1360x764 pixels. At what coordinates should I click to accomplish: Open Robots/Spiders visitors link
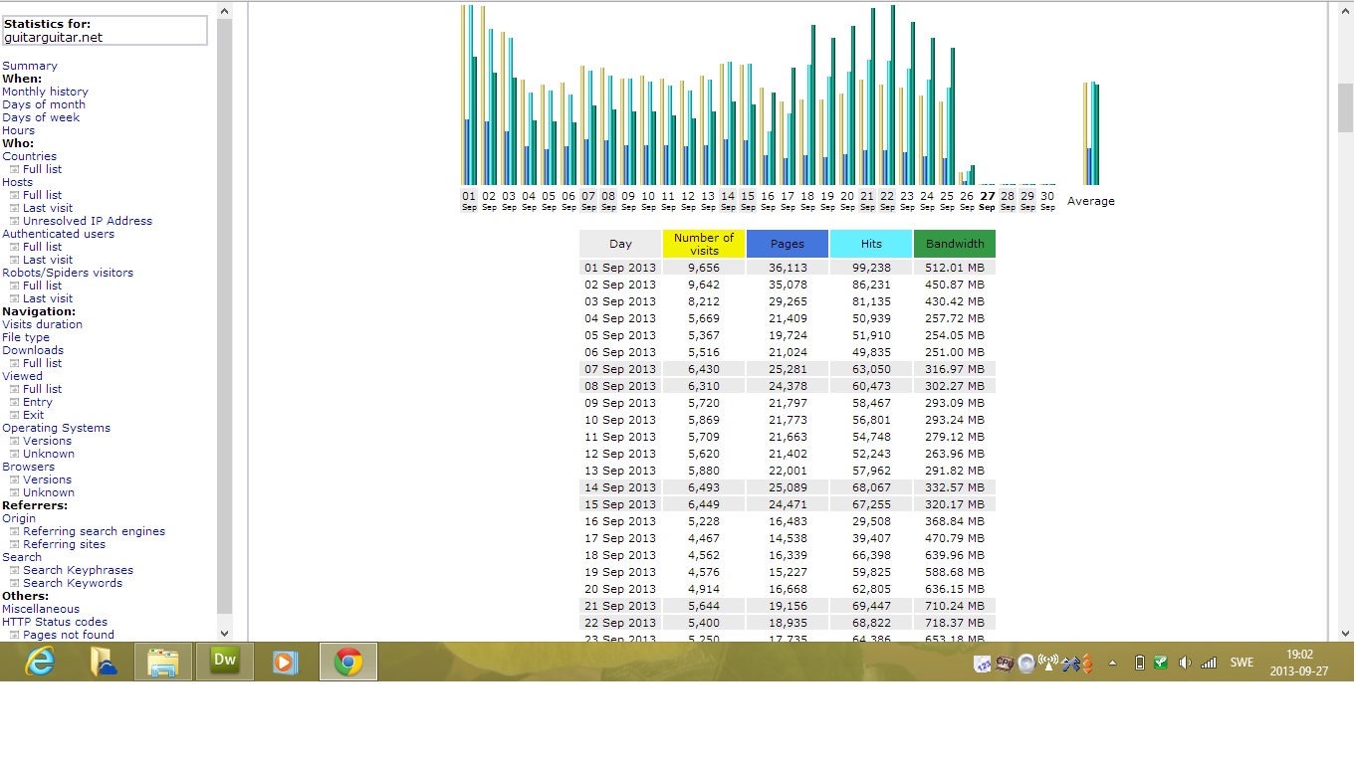click(x=68, y=273)
